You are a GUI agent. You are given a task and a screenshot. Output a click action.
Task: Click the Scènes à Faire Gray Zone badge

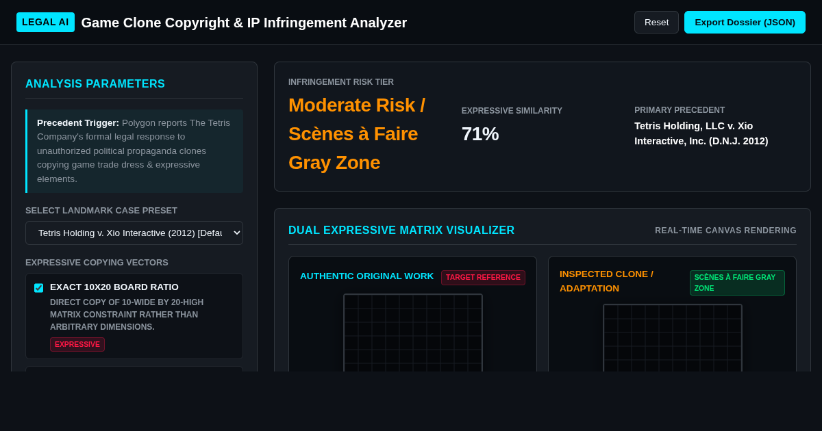[737, 283]
